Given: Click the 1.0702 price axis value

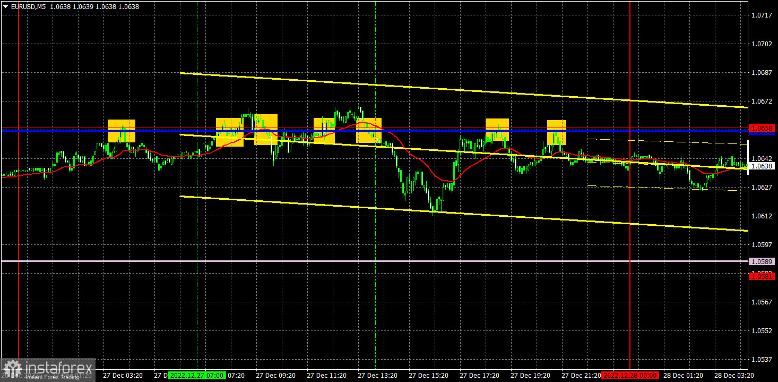Looking at the screenshot, I should [x=762, y=44].
